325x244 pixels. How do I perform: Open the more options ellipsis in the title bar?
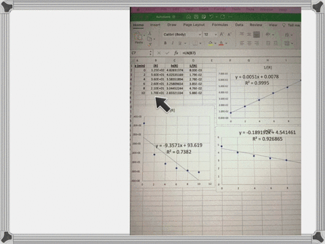[230, 17]
